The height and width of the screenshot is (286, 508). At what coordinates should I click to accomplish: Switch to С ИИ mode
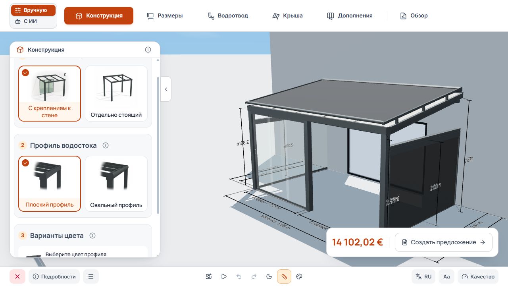click(x=33, y=21)
